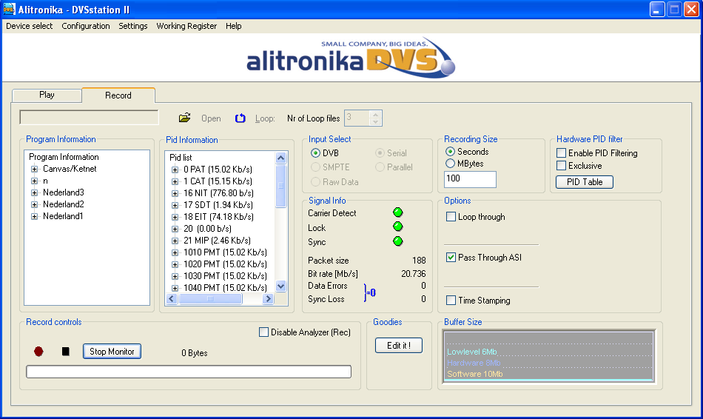The width and height of the screenshot is (703, 419).
Task: Uncheck Pass Through ASI
Action: tap(451, 258)
